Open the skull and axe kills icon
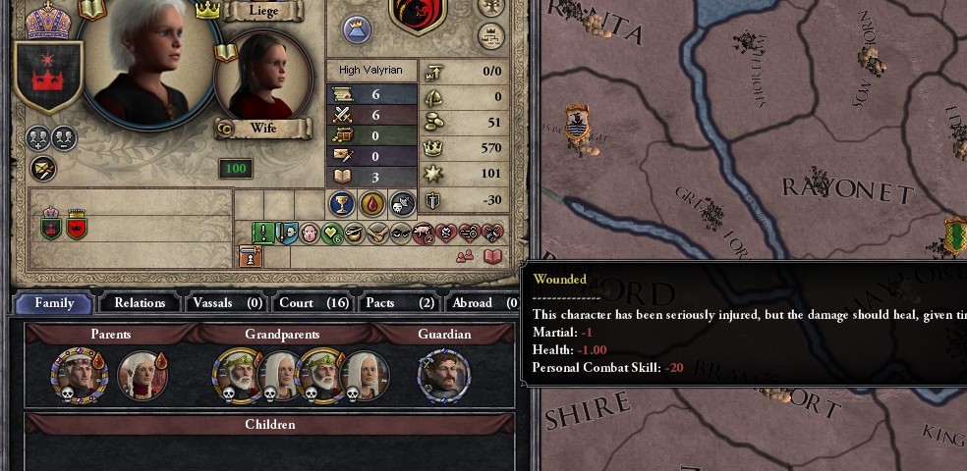 click(x=402, y=203)
